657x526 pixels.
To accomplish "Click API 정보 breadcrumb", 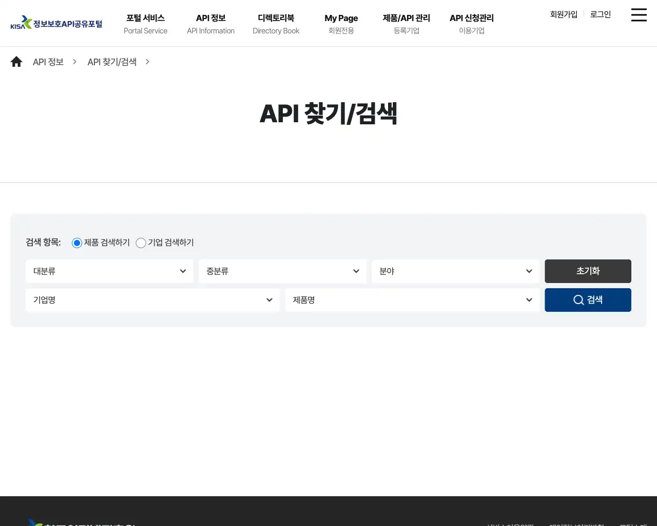I will 48,62.
